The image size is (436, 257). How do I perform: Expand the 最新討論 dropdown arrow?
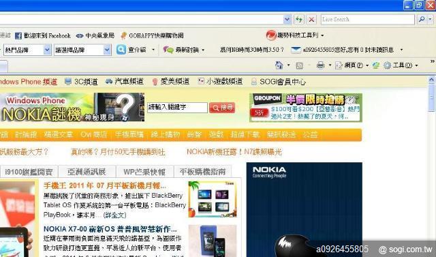click(x=203, y=50)
